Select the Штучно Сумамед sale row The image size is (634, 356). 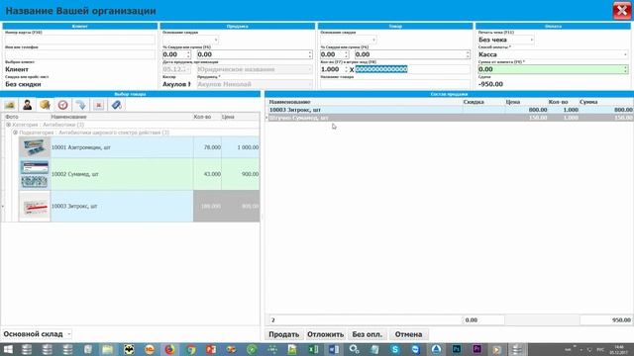point(450,118)
